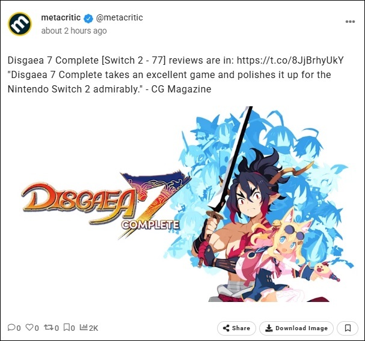Click the Download Image button

(296, 328)
